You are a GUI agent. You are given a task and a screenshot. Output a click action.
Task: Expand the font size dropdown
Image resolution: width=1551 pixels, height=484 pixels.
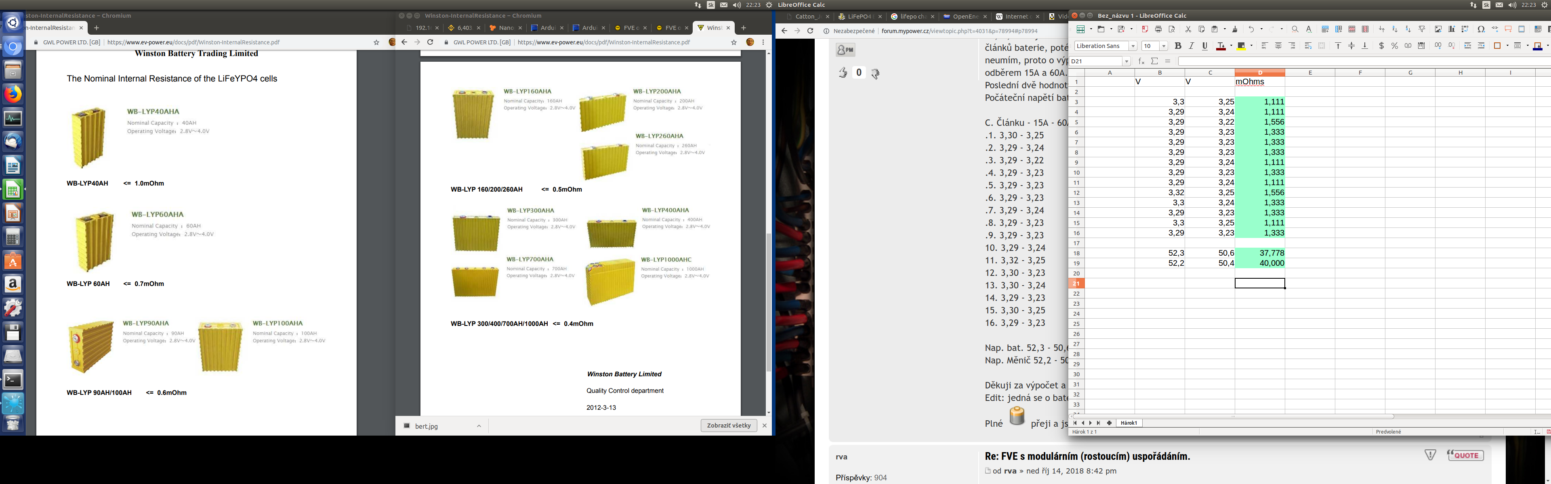point(1164,46)
